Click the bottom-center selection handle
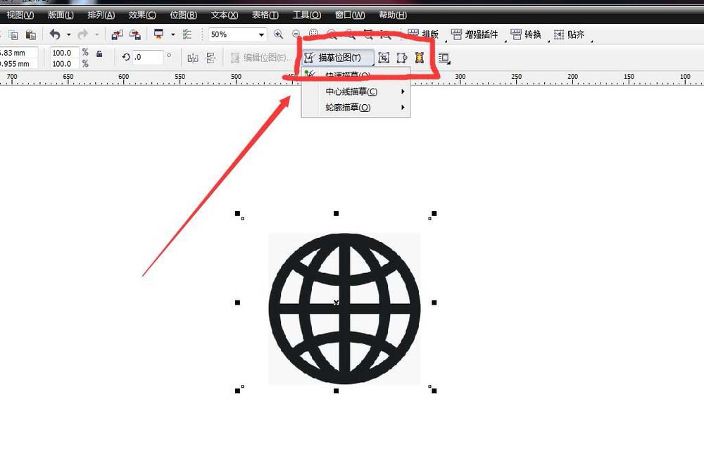The image size is (704, 463). pos(337,391)
